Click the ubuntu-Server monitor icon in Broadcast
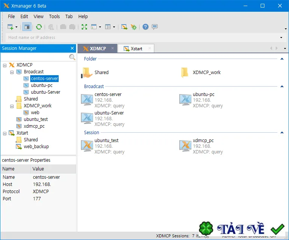 coord(87,118)
